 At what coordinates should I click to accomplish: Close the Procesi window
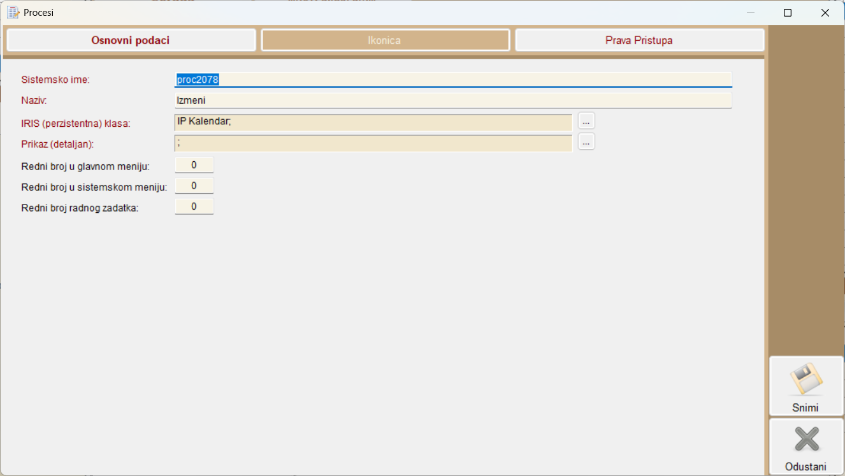(825, 13)
